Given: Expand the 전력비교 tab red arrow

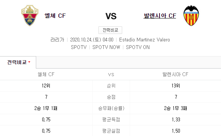Looking at the screenshot, I should (29, 62).
